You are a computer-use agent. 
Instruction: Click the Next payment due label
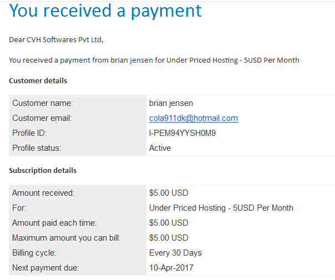click(45, 268)
